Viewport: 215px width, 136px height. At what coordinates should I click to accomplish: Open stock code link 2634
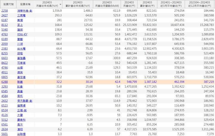[4, 129]
